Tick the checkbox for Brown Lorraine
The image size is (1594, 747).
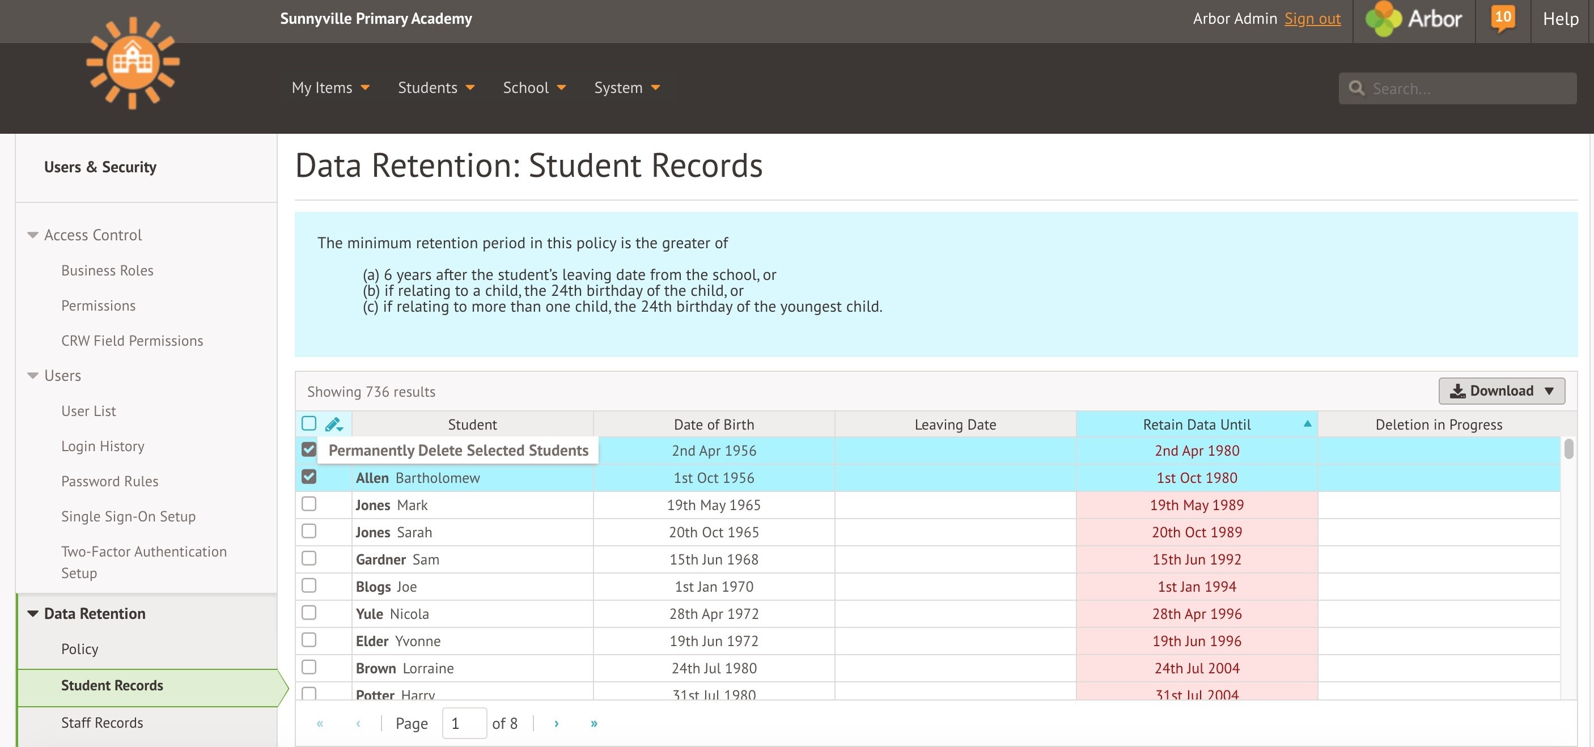tap(309, 667)
